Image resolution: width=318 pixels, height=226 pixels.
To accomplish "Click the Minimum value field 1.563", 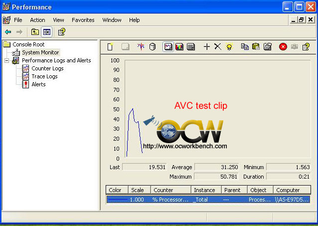I will [289, 167].
